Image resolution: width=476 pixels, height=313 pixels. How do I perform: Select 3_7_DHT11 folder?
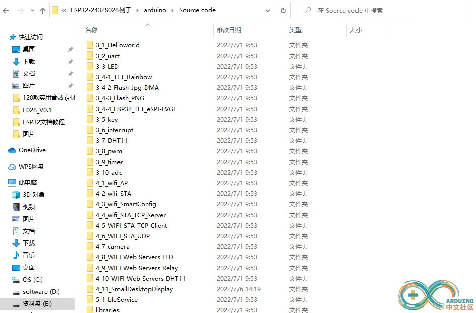[x=111, y=141]
